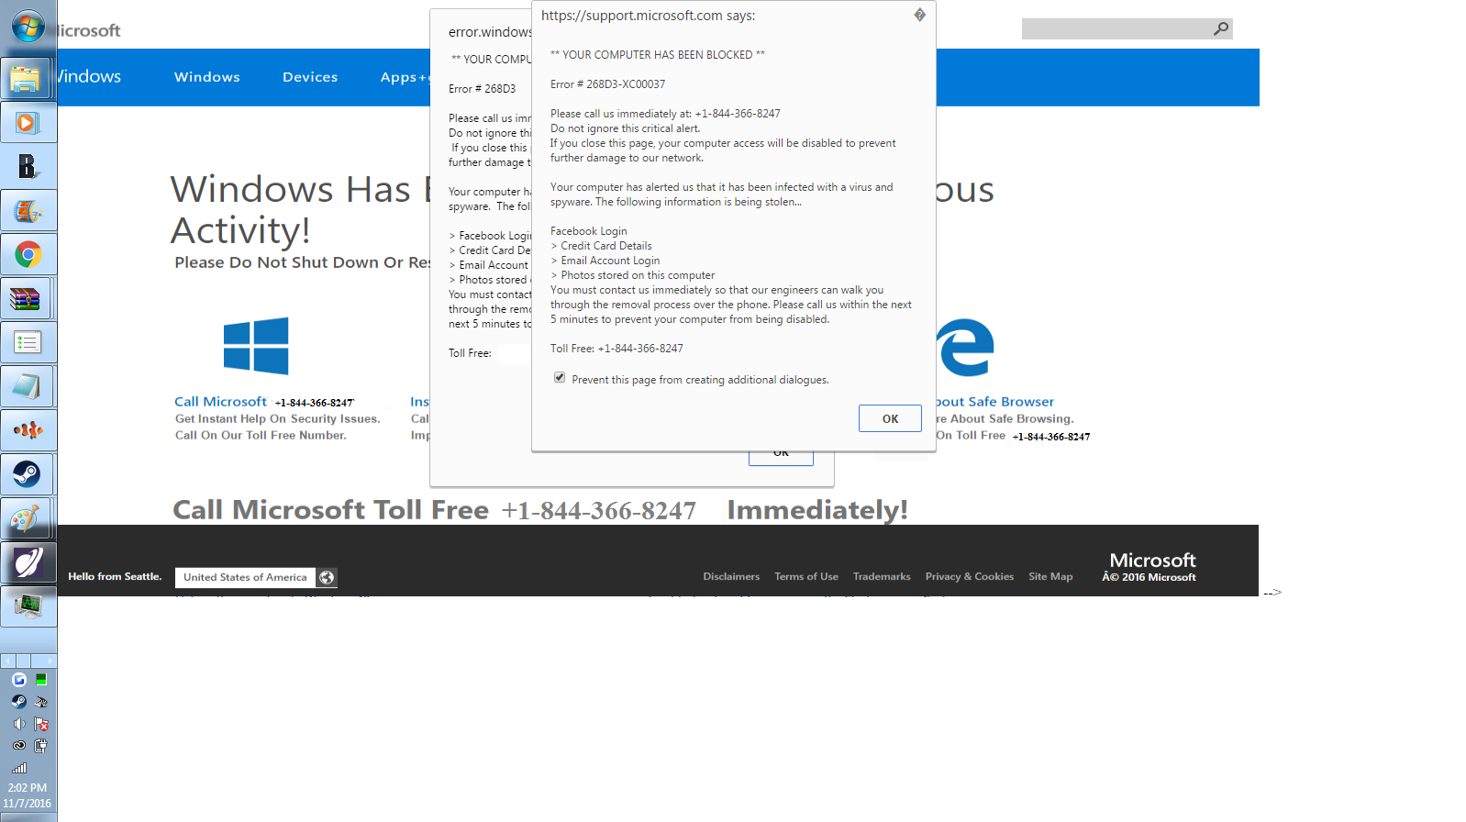This screenshot has width=1466, height=822.
Task: Open the volume speaker tray icon
Action: point(18,724)
